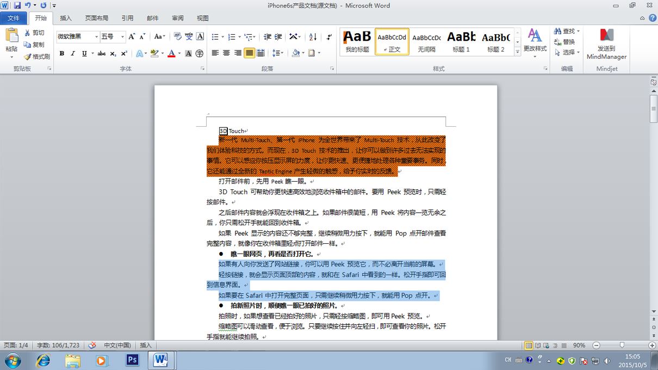This screenshot has height=370, width=658.
Task: Open the Find (查找) dropdown arrow
Action: click(x=578, y=31)
